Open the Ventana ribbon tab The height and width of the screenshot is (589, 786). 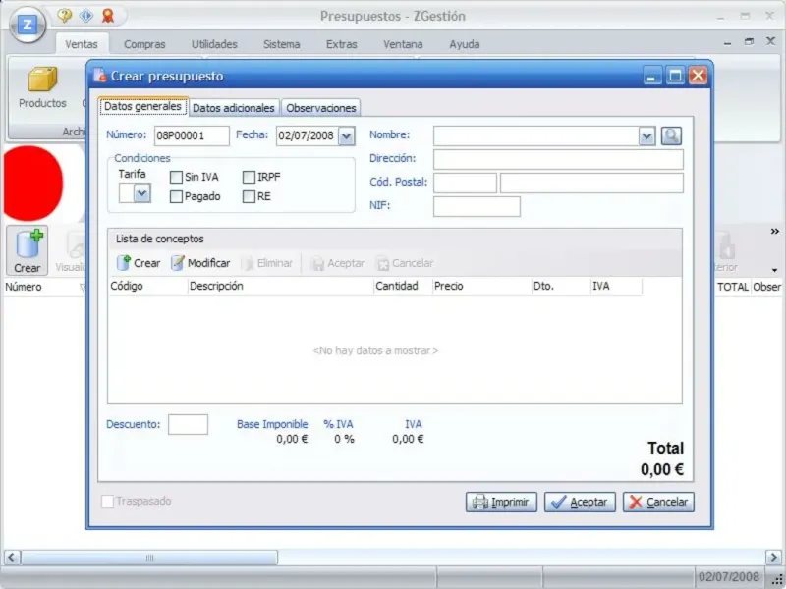[x=403, y=44]
